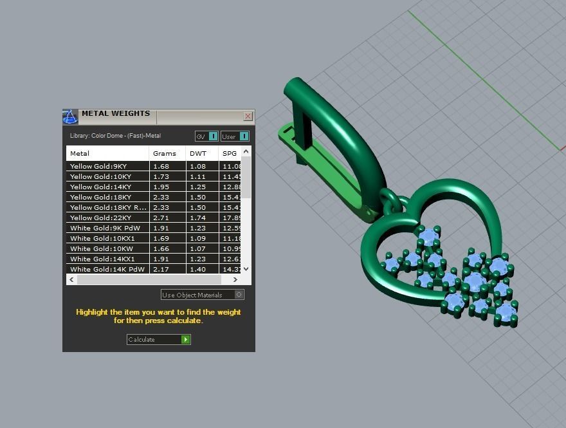Select the White Gold:14K PdW row
This screenshot has width=566, height=428.
point(154,269)
